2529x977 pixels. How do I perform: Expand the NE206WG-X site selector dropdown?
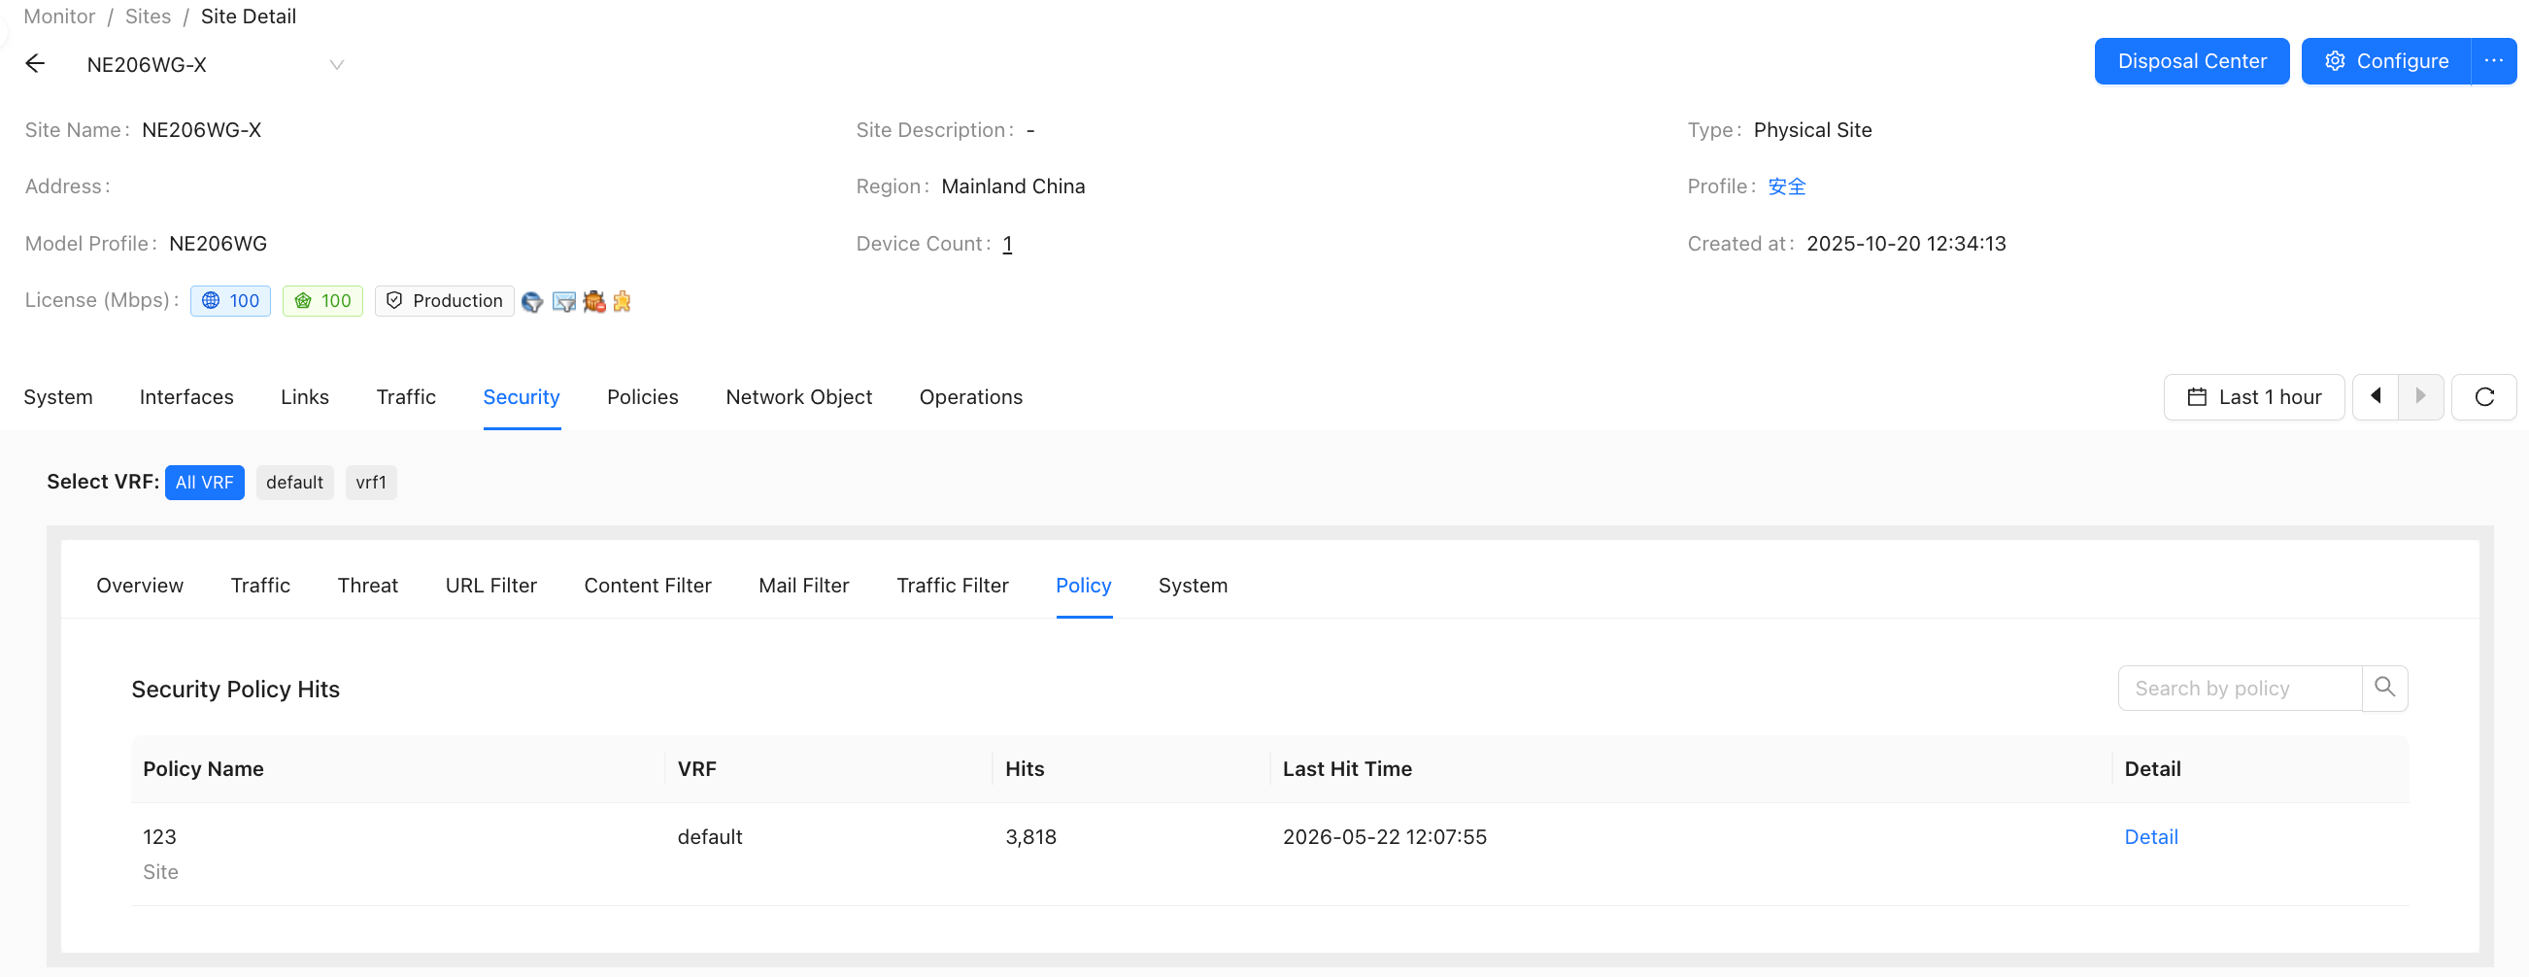(x=337, y=65)
